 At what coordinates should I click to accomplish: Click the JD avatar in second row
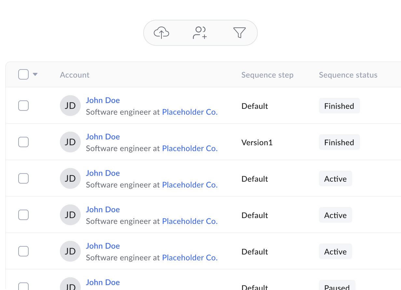(x=70, y=142)
